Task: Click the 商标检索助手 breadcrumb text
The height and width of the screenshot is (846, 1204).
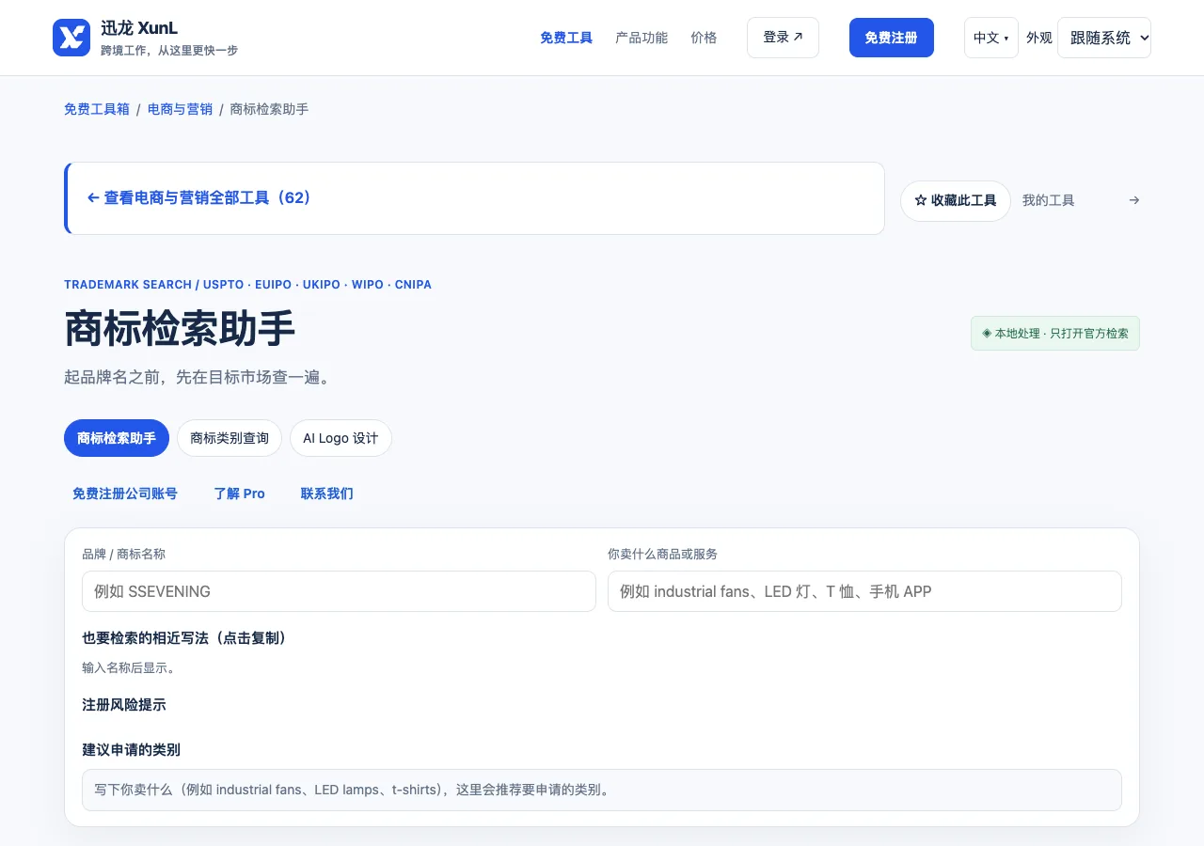Action: [269, 109]
